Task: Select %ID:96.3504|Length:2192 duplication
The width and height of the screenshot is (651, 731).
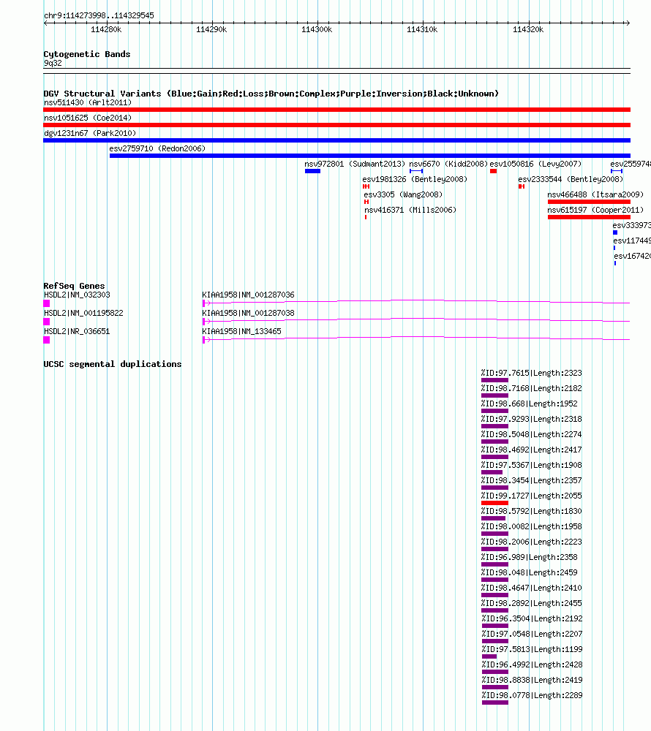Action: click(x=532, y=618)
